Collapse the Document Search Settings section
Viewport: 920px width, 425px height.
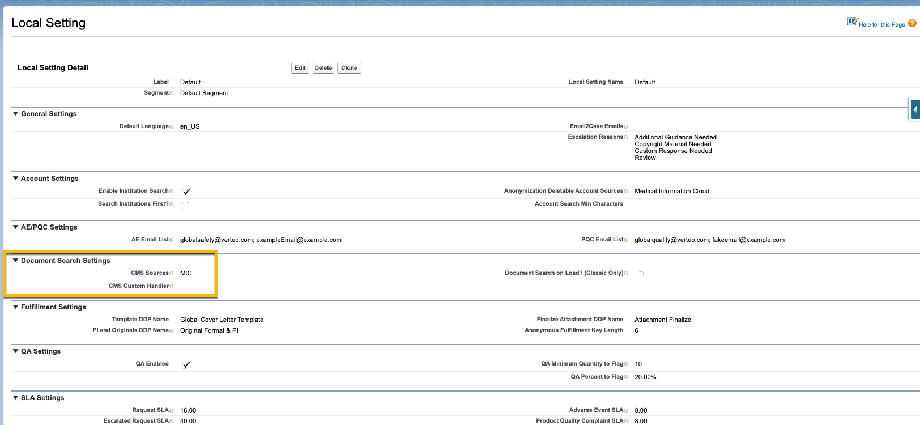click(15, 261)
